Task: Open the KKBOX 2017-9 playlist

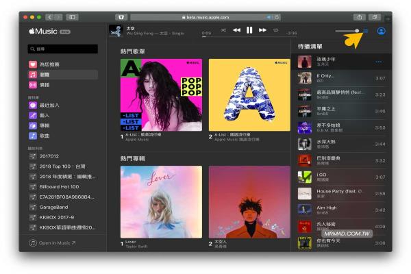Action: coord(63,217)
